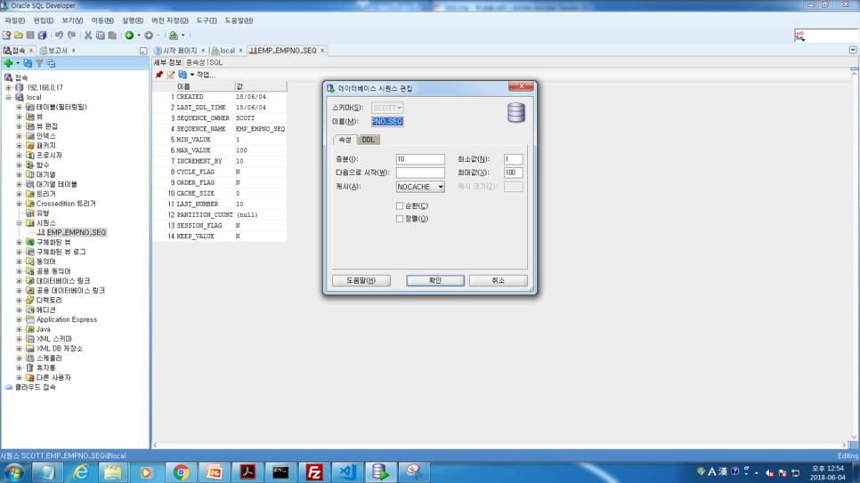Save with the floppy disk icon
Image resolution: width=860 pixels, height=483 pixels.
pyautogui.click(x=30, y=35)
